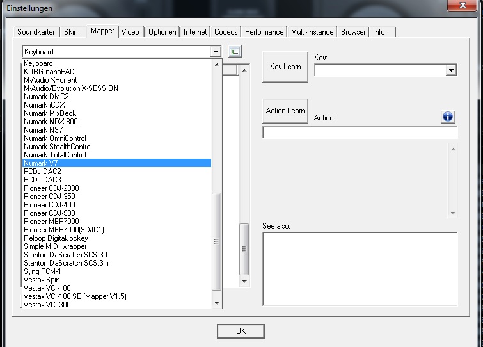Select Reloop DigitalJockey from the list

[117, 238]
